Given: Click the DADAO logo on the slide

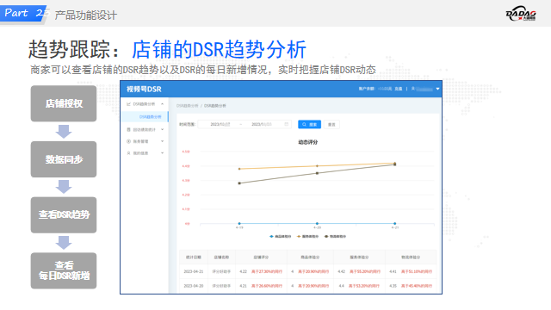Looking at the screenshot, I should [521, 14].
